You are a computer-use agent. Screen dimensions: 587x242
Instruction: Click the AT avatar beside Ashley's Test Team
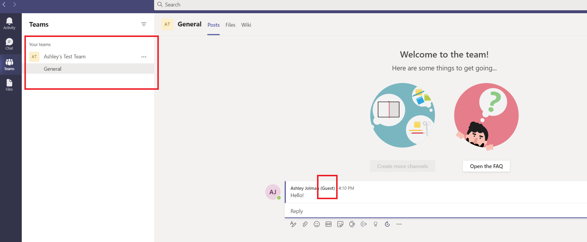click(34, 57)
